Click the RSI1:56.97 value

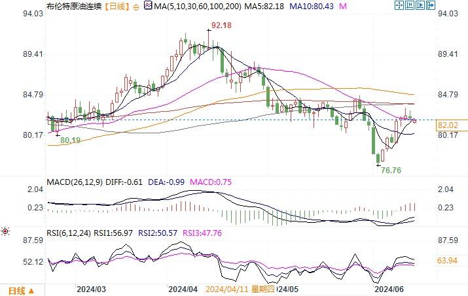113,233
